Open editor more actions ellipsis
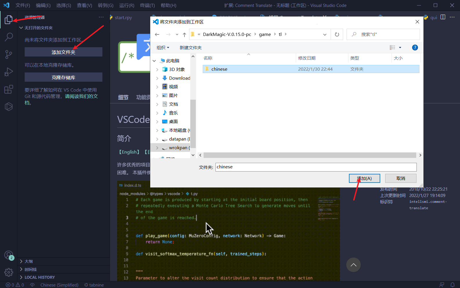This screenshot has height=288, width=460. [452, 17]
